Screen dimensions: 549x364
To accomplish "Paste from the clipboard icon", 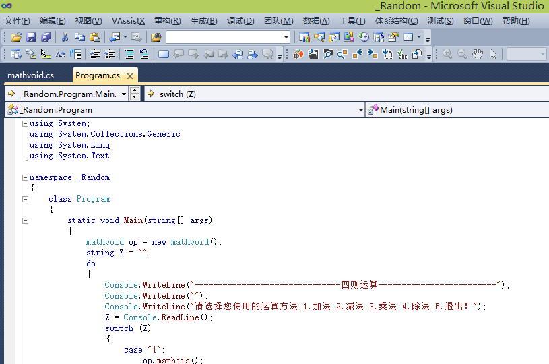I will (95, 37).
